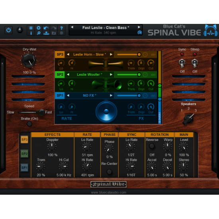Toggle the SP2 solo S button
219x219 pixels.
tap(145, 74)
